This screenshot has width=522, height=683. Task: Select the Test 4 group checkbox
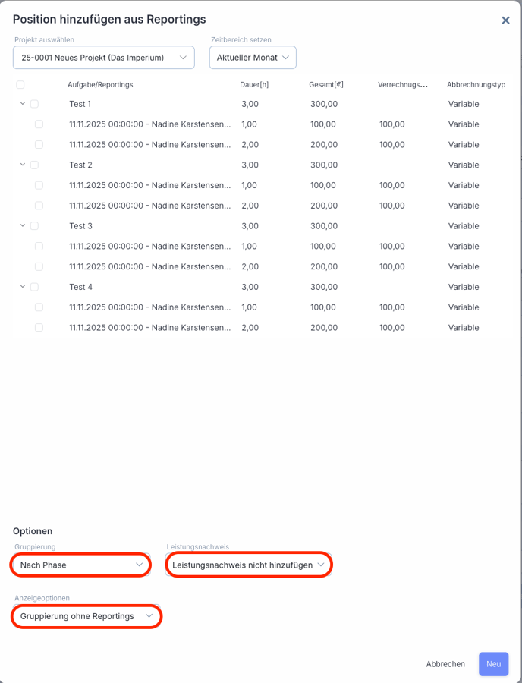tap(34, 287)
